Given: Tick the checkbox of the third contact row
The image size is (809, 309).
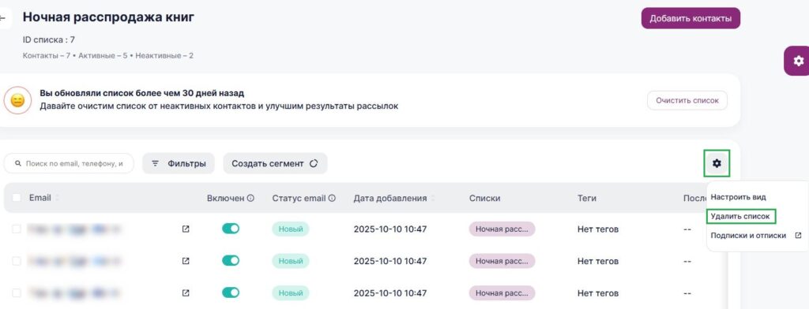Looking at the screenshot, I should pos(17,293).
